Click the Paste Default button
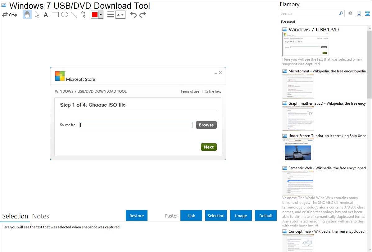This screenshot has width=372, height=252. [266, 215]
